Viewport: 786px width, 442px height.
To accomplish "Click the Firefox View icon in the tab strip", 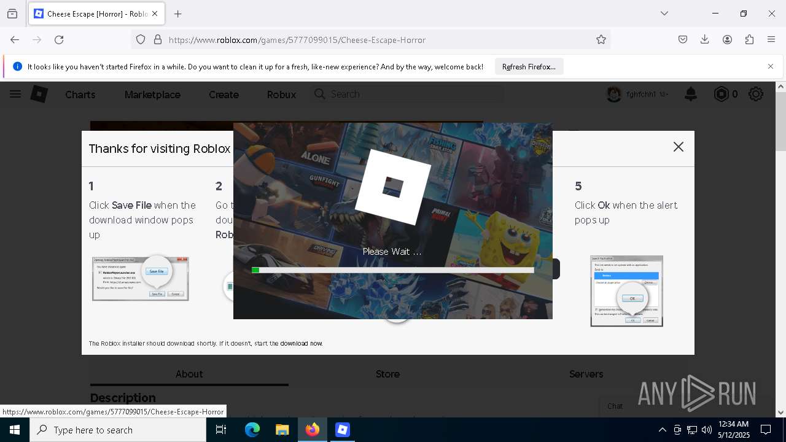I will coord(12,14).
